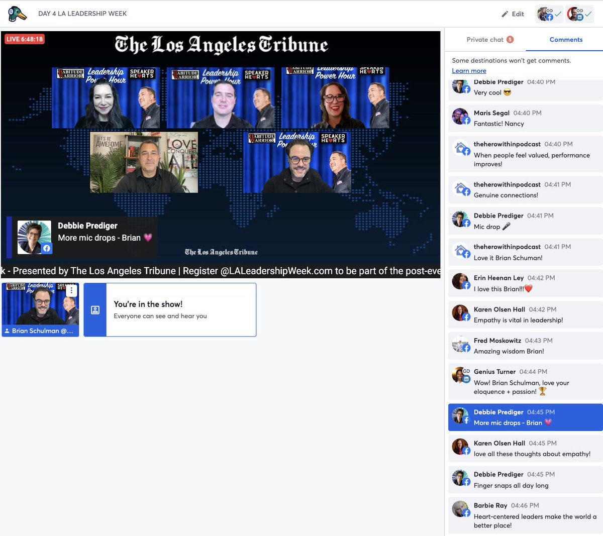This screenshot has height=536, width=603.
Task: Click the woman in top-left video tile
Action: click(106, 98)
